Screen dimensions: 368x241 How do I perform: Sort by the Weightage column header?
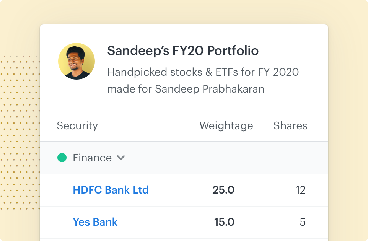[226, 126]
